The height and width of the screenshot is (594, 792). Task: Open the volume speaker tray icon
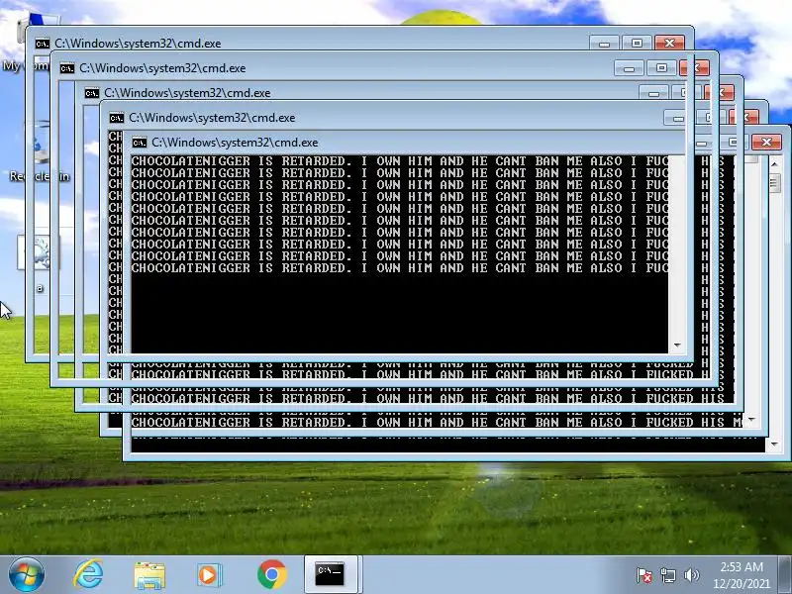[x=691, y=575]
